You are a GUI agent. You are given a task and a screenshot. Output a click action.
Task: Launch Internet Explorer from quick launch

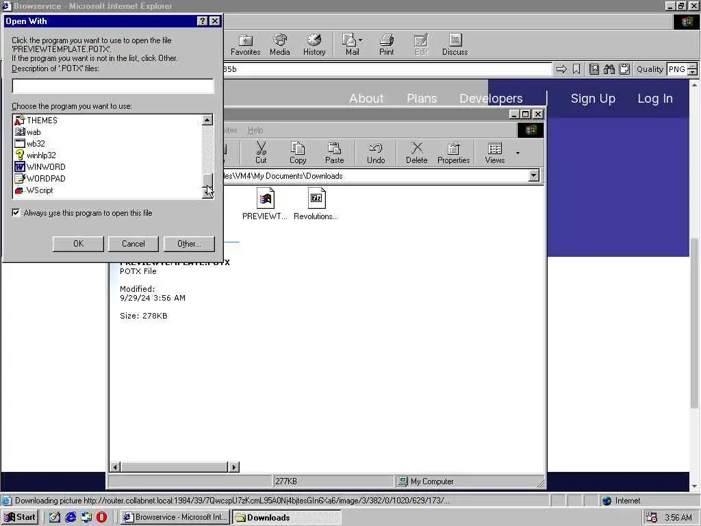71,517
